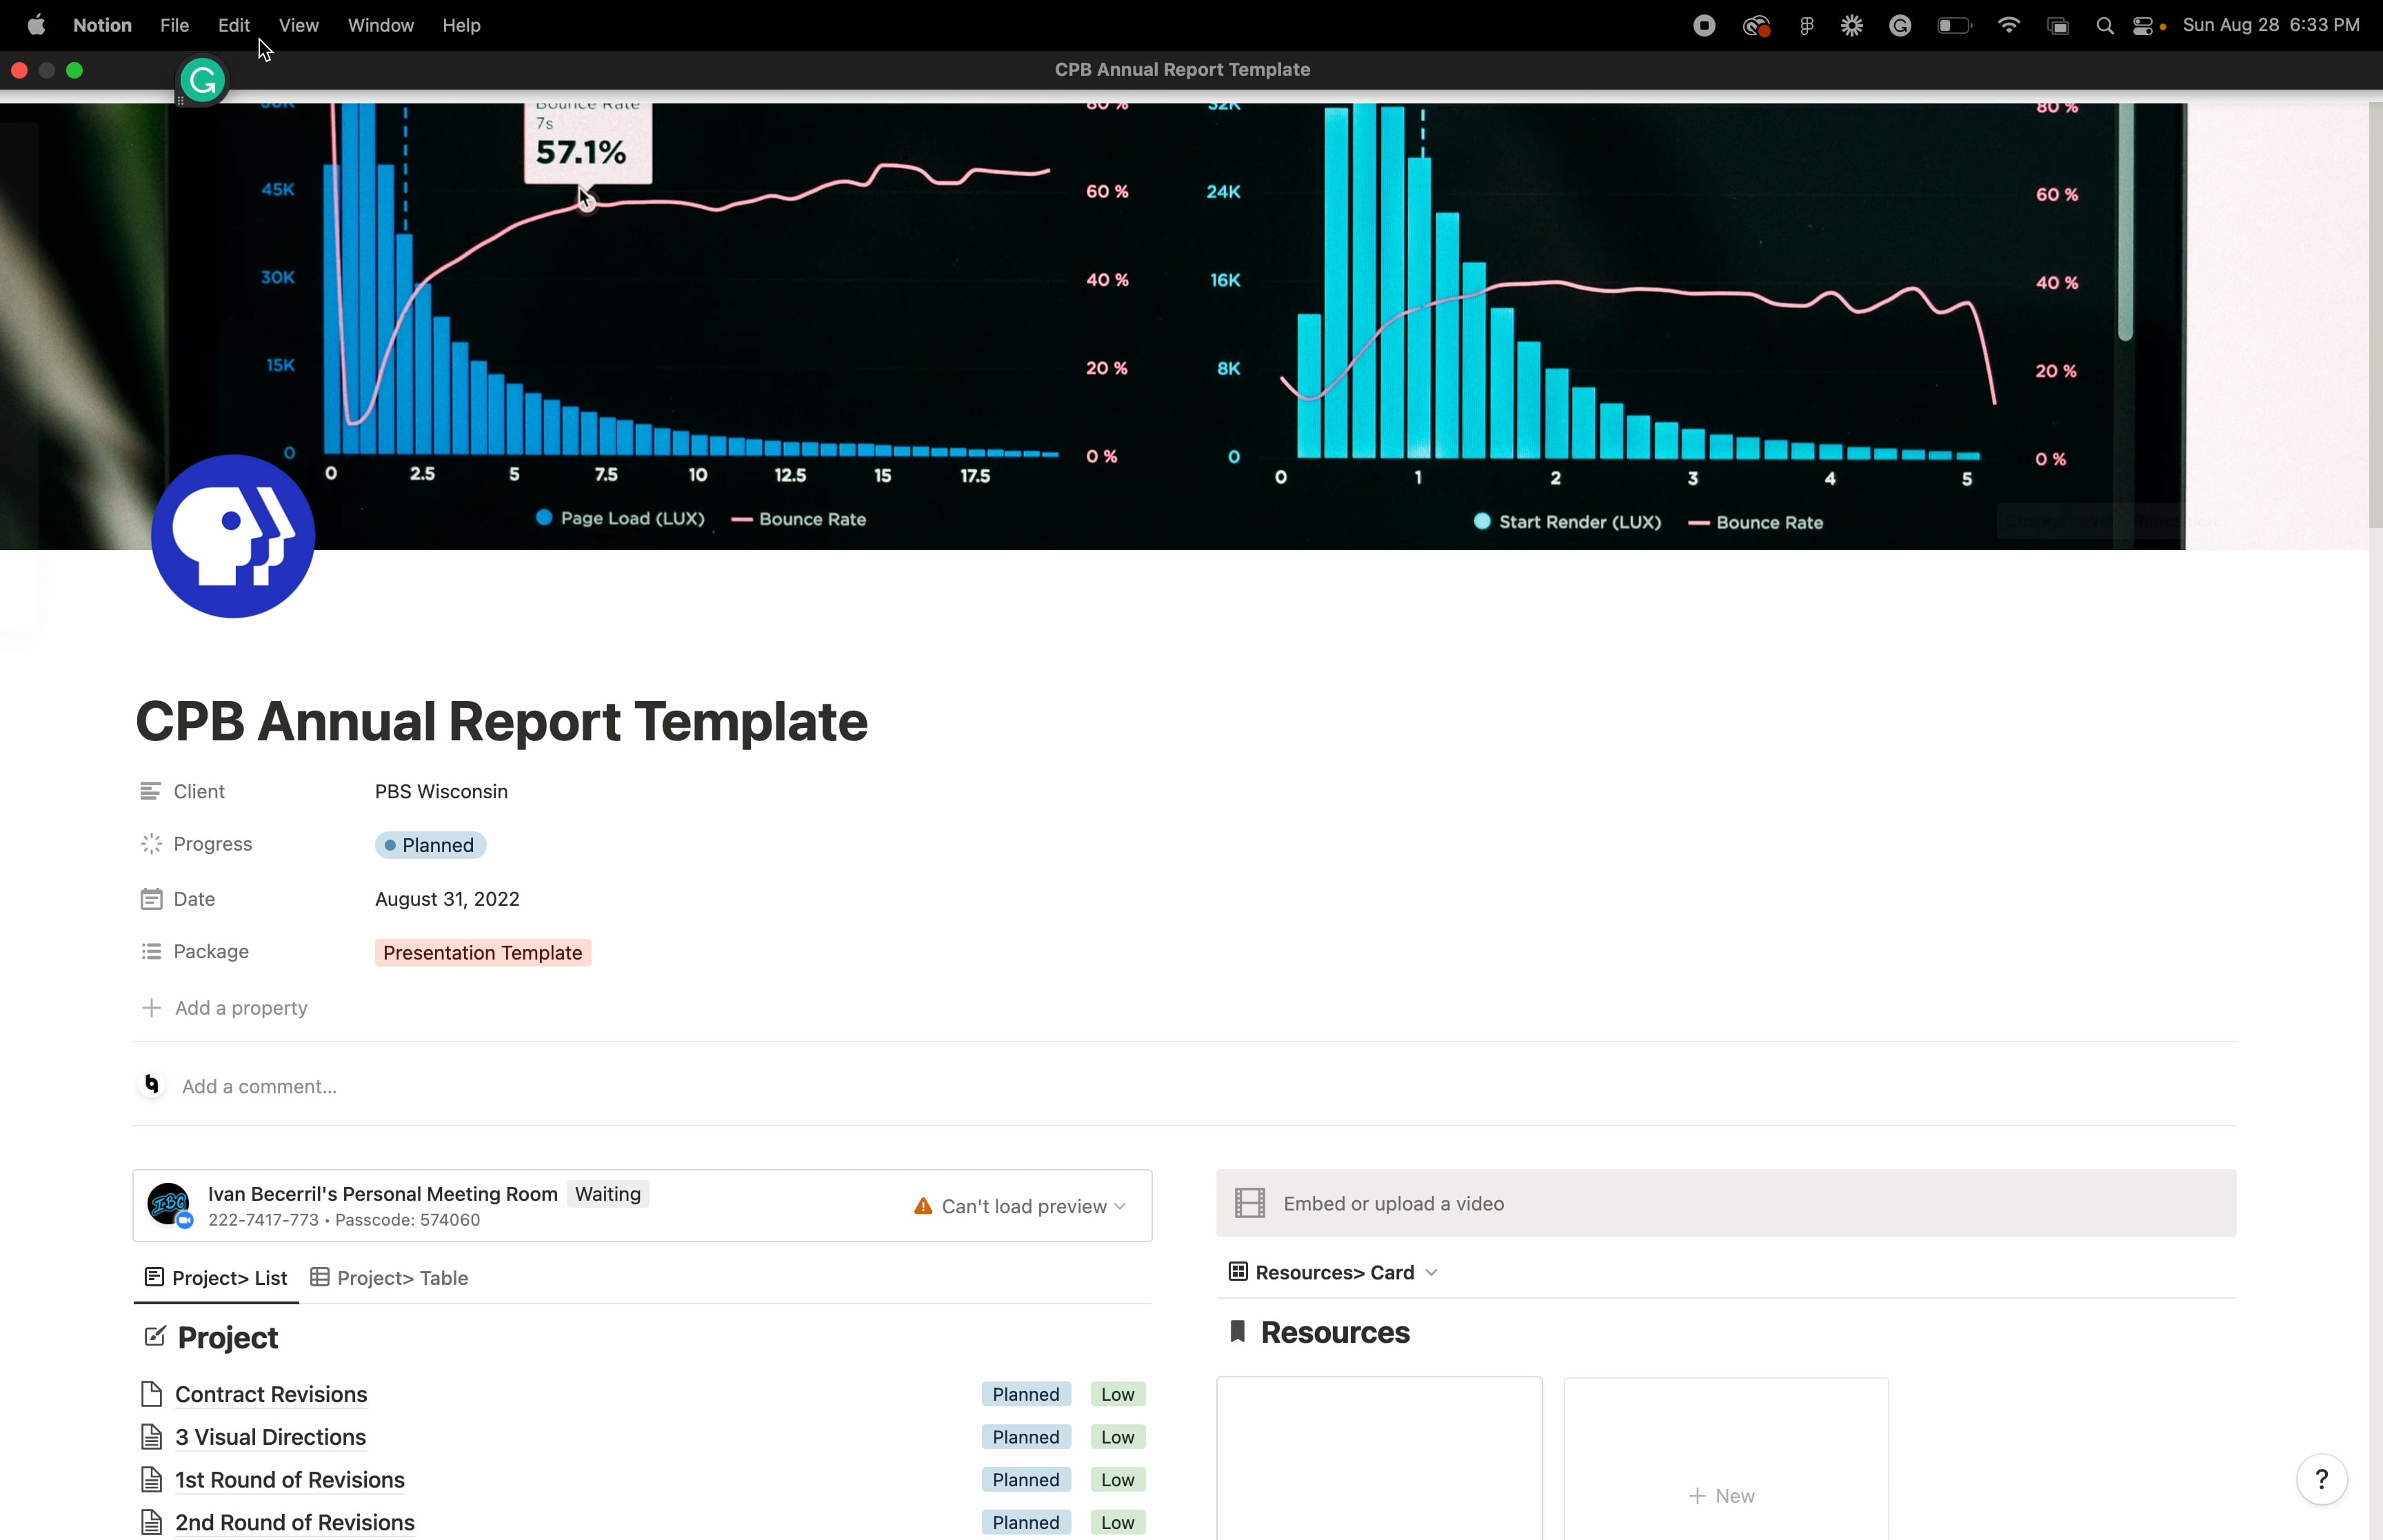Screen dimensions: 2383x1540
Task: Click the Zoom meeting avatar icon
Action: (x=169, y=1204)
